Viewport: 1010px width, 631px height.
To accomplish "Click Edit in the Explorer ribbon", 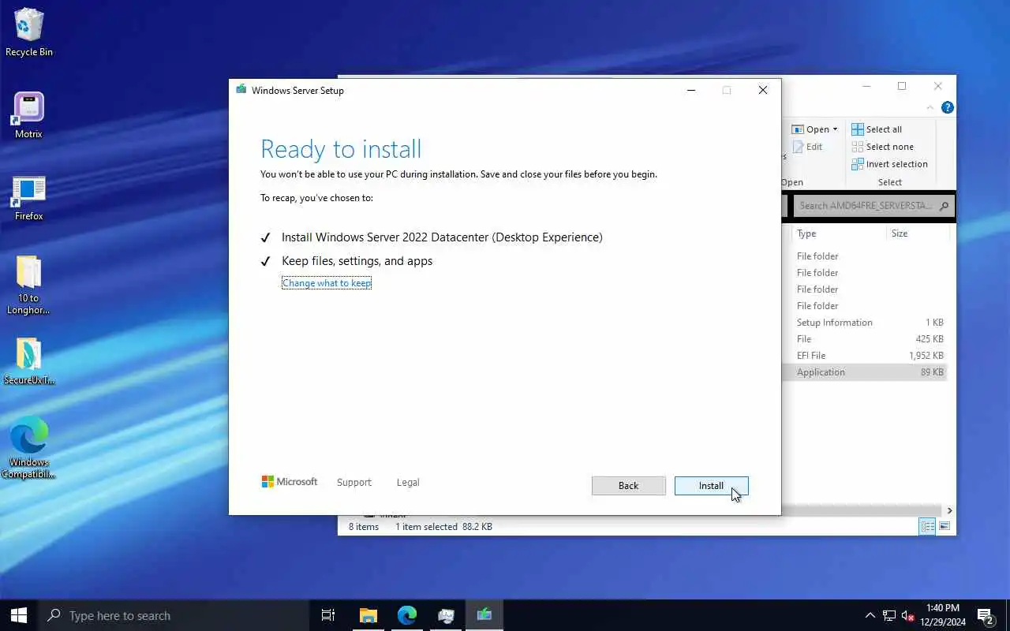I will [x=807, y=147].
